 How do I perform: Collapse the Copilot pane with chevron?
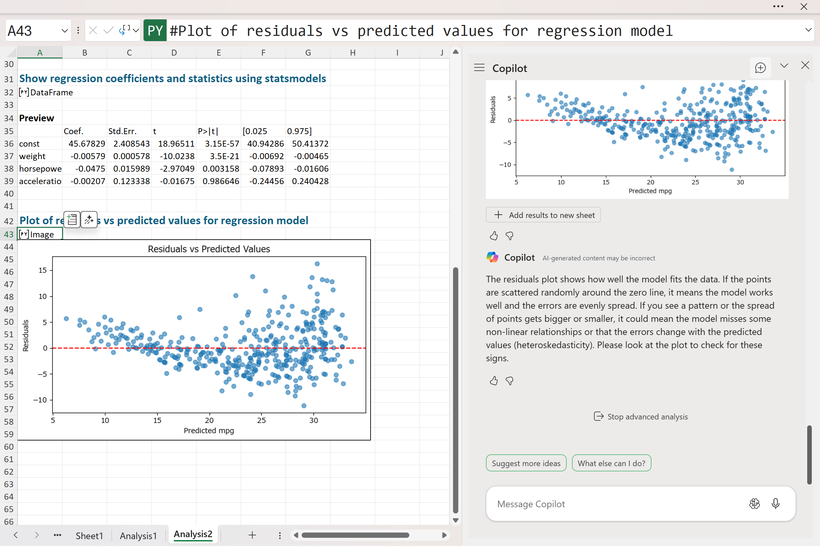click(784, 66)
